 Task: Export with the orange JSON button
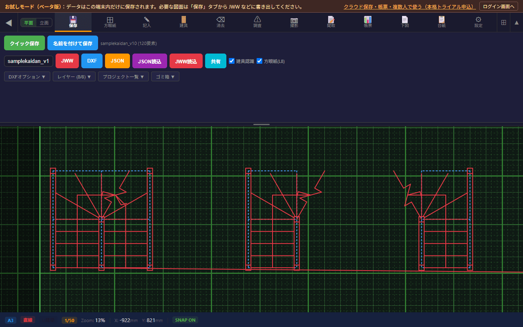tap(117, 61)
